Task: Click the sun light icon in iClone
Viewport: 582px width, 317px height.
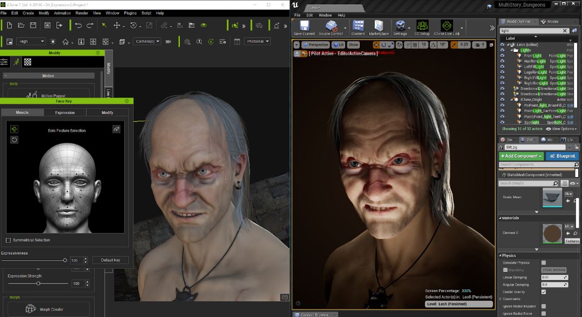Action: point(53,42)
